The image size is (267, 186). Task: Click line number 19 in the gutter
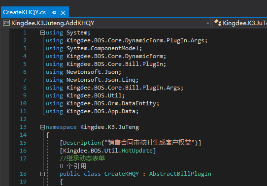click(x=23, y=182)
